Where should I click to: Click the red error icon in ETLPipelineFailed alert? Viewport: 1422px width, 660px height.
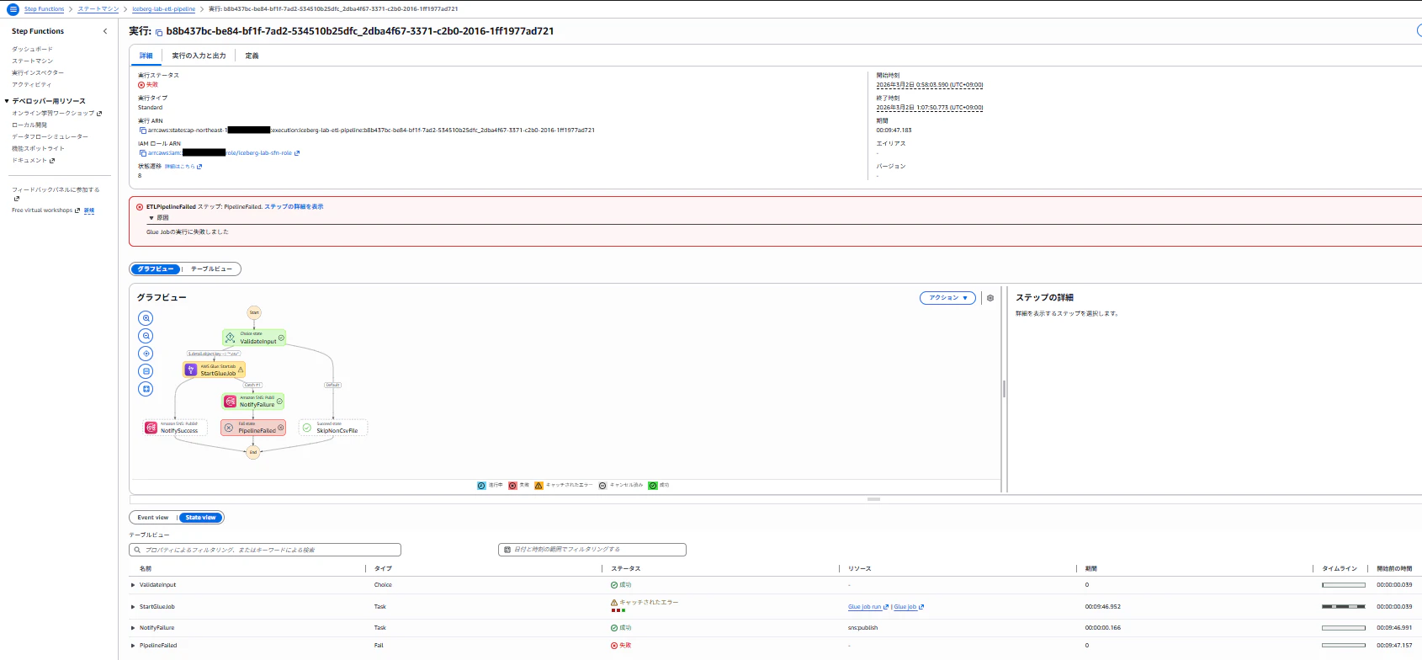140,207
